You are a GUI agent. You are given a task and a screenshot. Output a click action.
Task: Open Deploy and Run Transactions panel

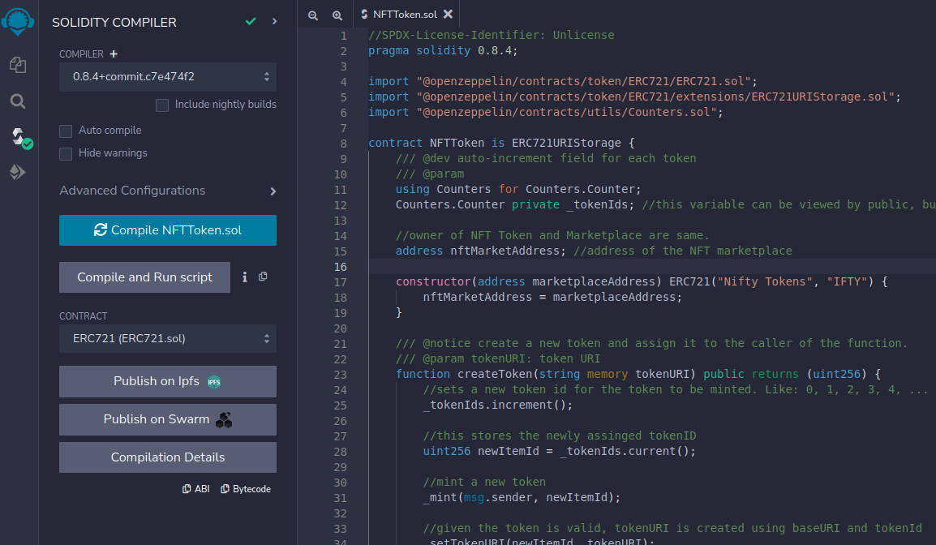point(17,171)
